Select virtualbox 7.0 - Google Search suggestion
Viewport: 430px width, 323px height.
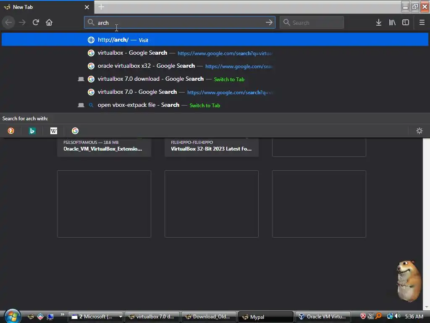[x=215, y=92]
